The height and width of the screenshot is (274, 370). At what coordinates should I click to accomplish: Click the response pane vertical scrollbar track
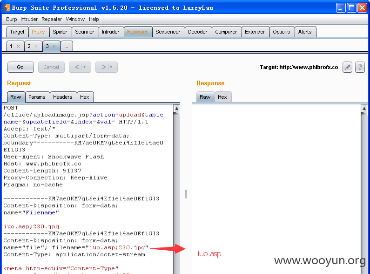[364, 193]
